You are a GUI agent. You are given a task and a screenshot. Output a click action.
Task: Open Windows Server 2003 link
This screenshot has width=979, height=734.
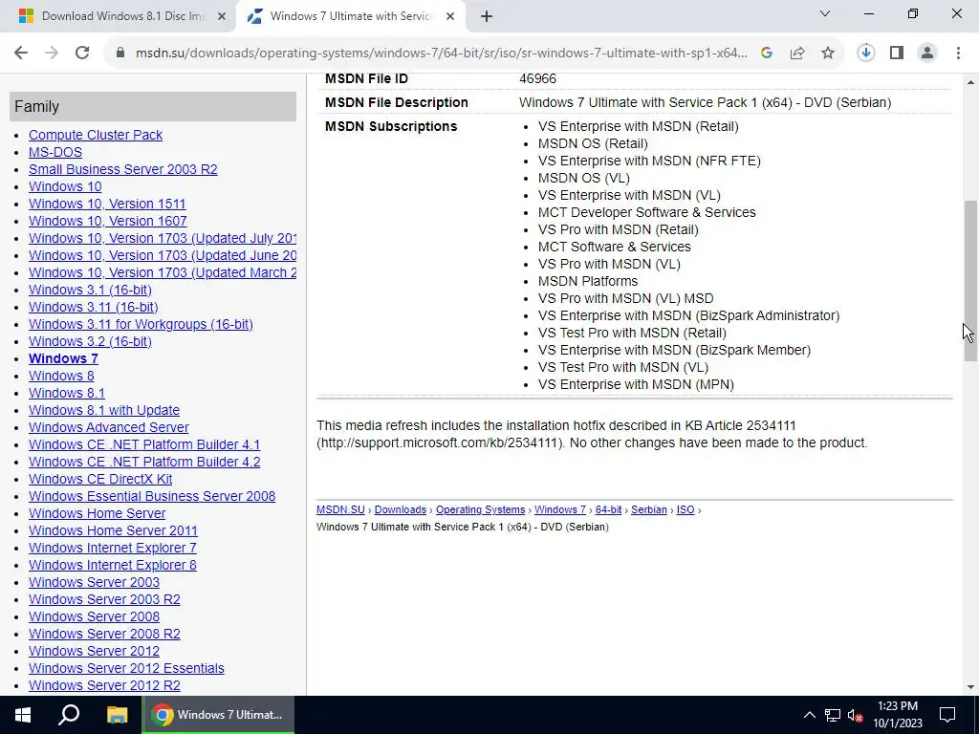pyautogui.click(x=94, y=582)
